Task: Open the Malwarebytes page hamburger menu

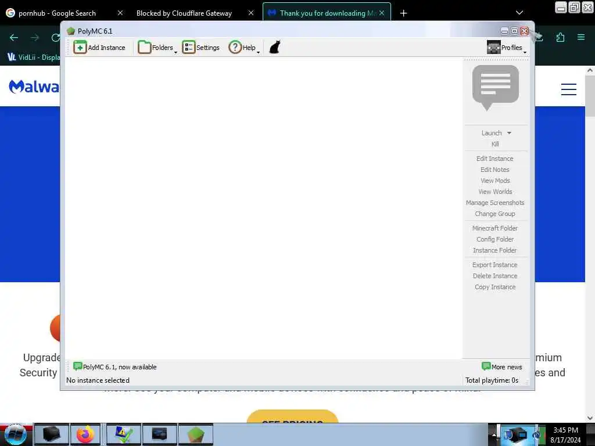Action: pyautogui.click(x=569, y=89)
